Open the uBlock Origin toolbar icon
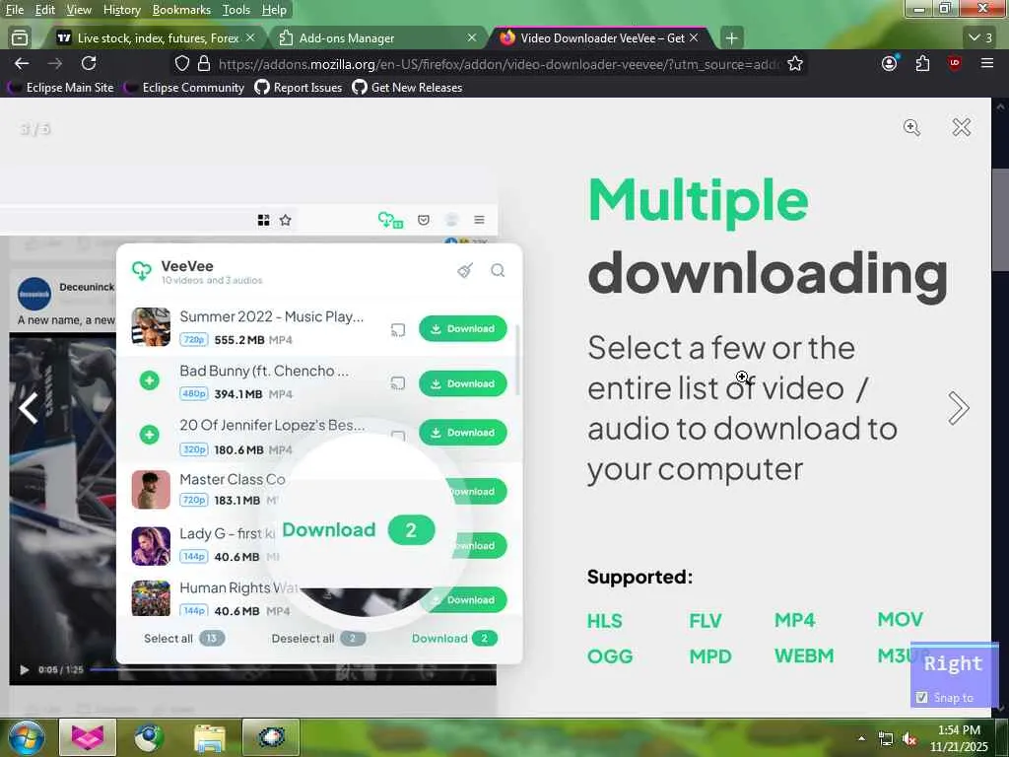The image size is (1009, 757). 954,63
